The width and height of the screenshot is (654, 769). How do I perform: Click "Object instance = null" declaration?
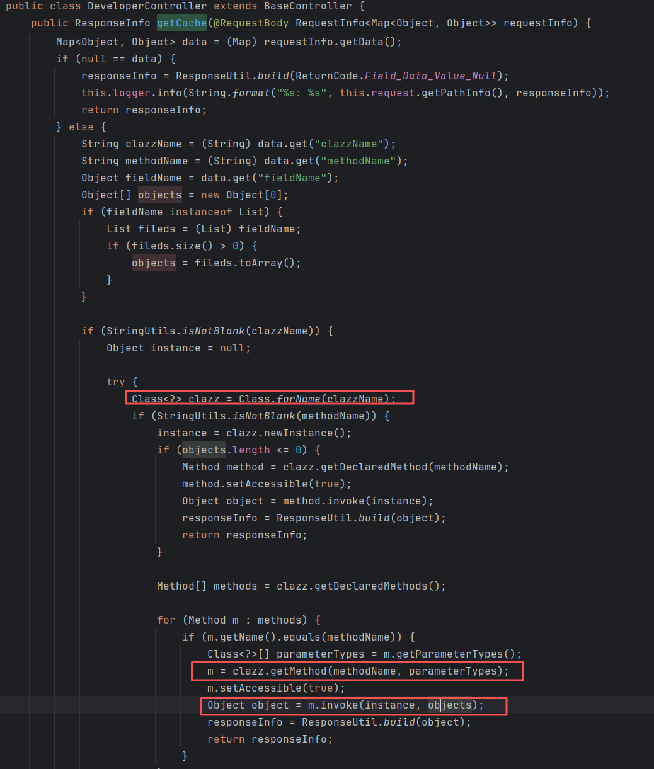(178, 348)
